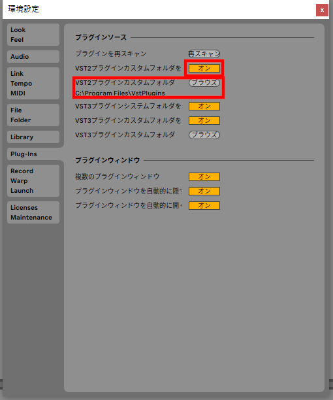Open the Link Tempo MIDI tab
This screenshot has height=400, width=333.
click(33, 83)
